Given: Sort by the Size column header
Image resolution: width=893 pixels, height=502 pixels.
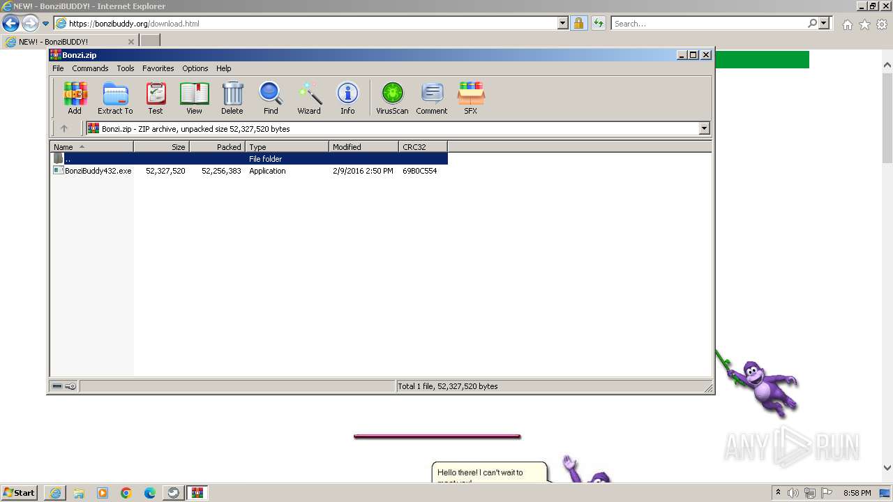Looking at the screenshot, I should 161,147.
